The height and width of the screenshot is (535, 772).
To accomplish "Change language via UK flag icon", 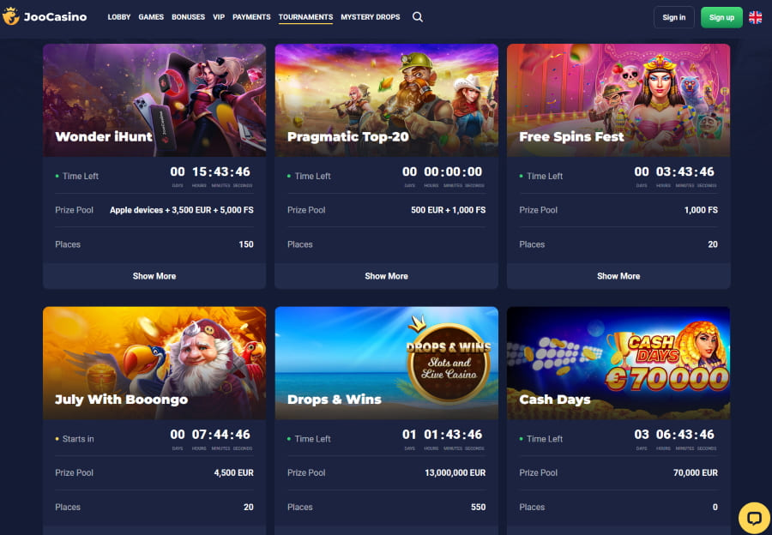I will (x=755, y=17).
